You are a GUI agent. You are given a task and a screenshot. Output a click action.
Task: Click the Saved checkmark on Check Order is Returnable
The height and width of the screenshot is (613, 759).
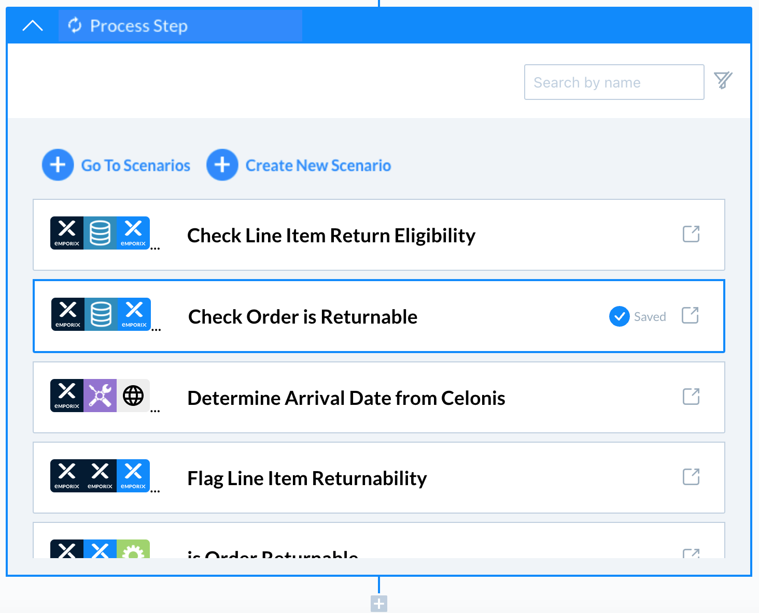pos(619,316)
